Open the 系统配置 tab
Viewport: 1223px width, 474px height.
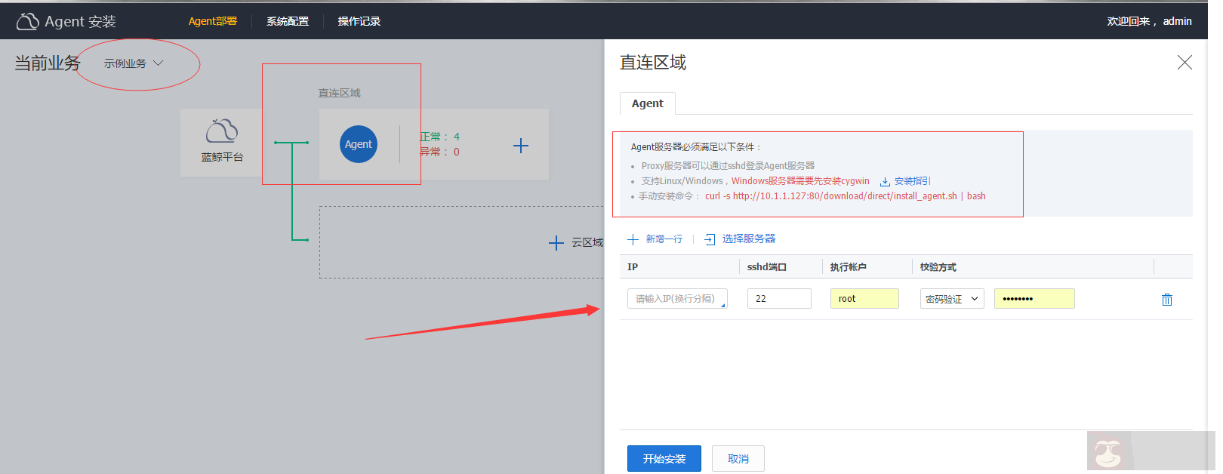288,21
